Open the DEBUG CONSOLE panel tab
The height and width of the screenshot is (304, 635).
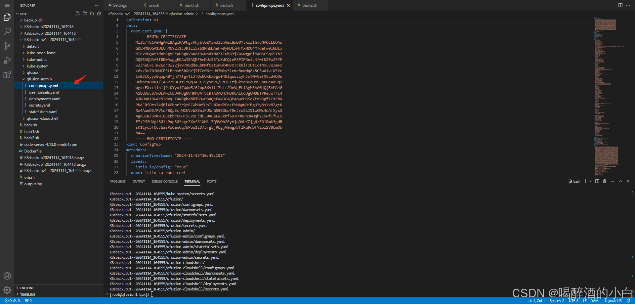tap(165, 182)
